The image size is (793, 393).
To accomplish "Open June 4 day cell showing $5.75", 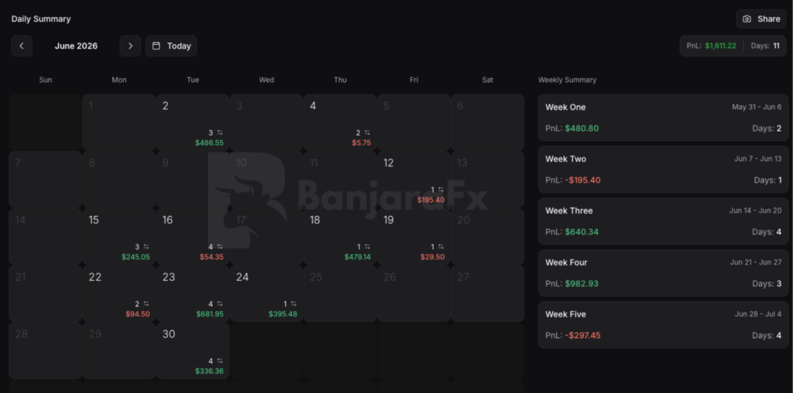I will click(341, 122).
